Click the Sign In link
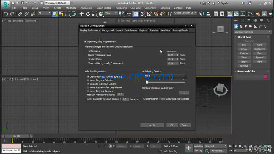This screenshot has width=274, height=154. click(225, 3)
